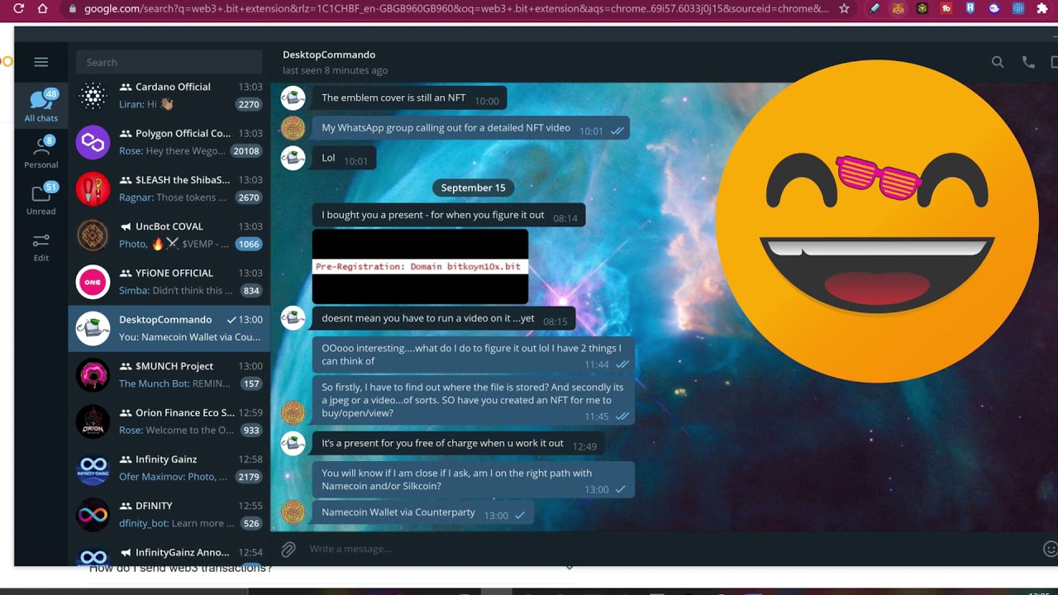This screenshot has height=595, width=1058.
Task: Click message 'The emblem cover is still an NFT'
Action: pos(409,98)
